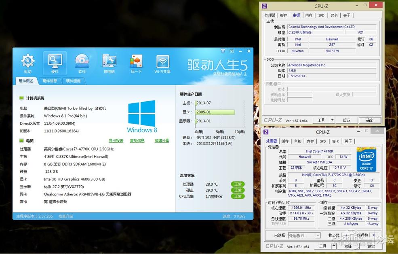Image resolution: width=398 pixels, height=254 pixels.
Task: Click the 1396.91 MHz core speed value
Action: pos(301,208)
